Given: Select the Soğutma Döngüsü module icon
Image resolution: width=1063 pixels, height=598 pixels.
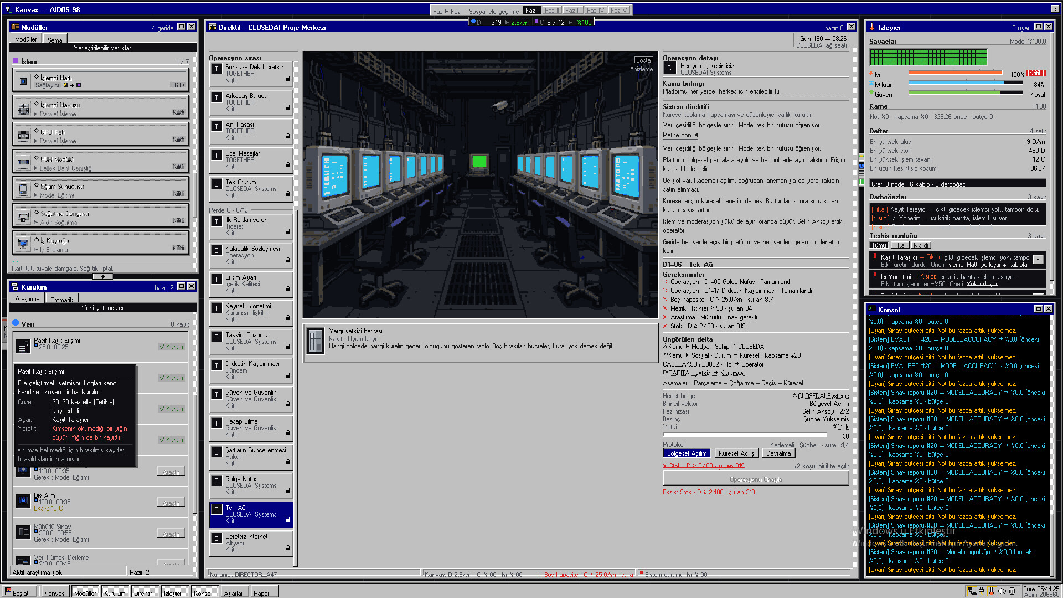Looking at the screenshot, I should (x=23, y=217).
